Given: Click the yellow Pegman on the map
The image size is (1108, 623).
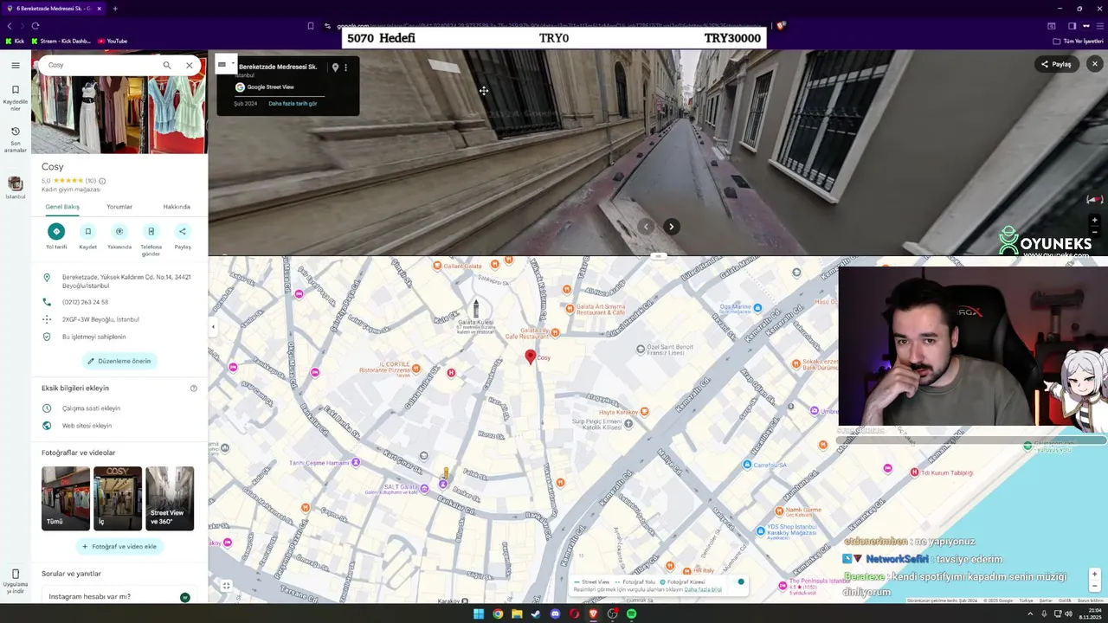Looking at the screenshot, I should 446,473.
